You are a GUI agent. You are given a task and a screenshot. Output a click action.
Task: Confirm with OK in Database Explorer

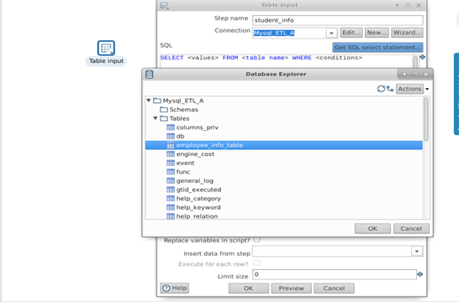point(372,229)
